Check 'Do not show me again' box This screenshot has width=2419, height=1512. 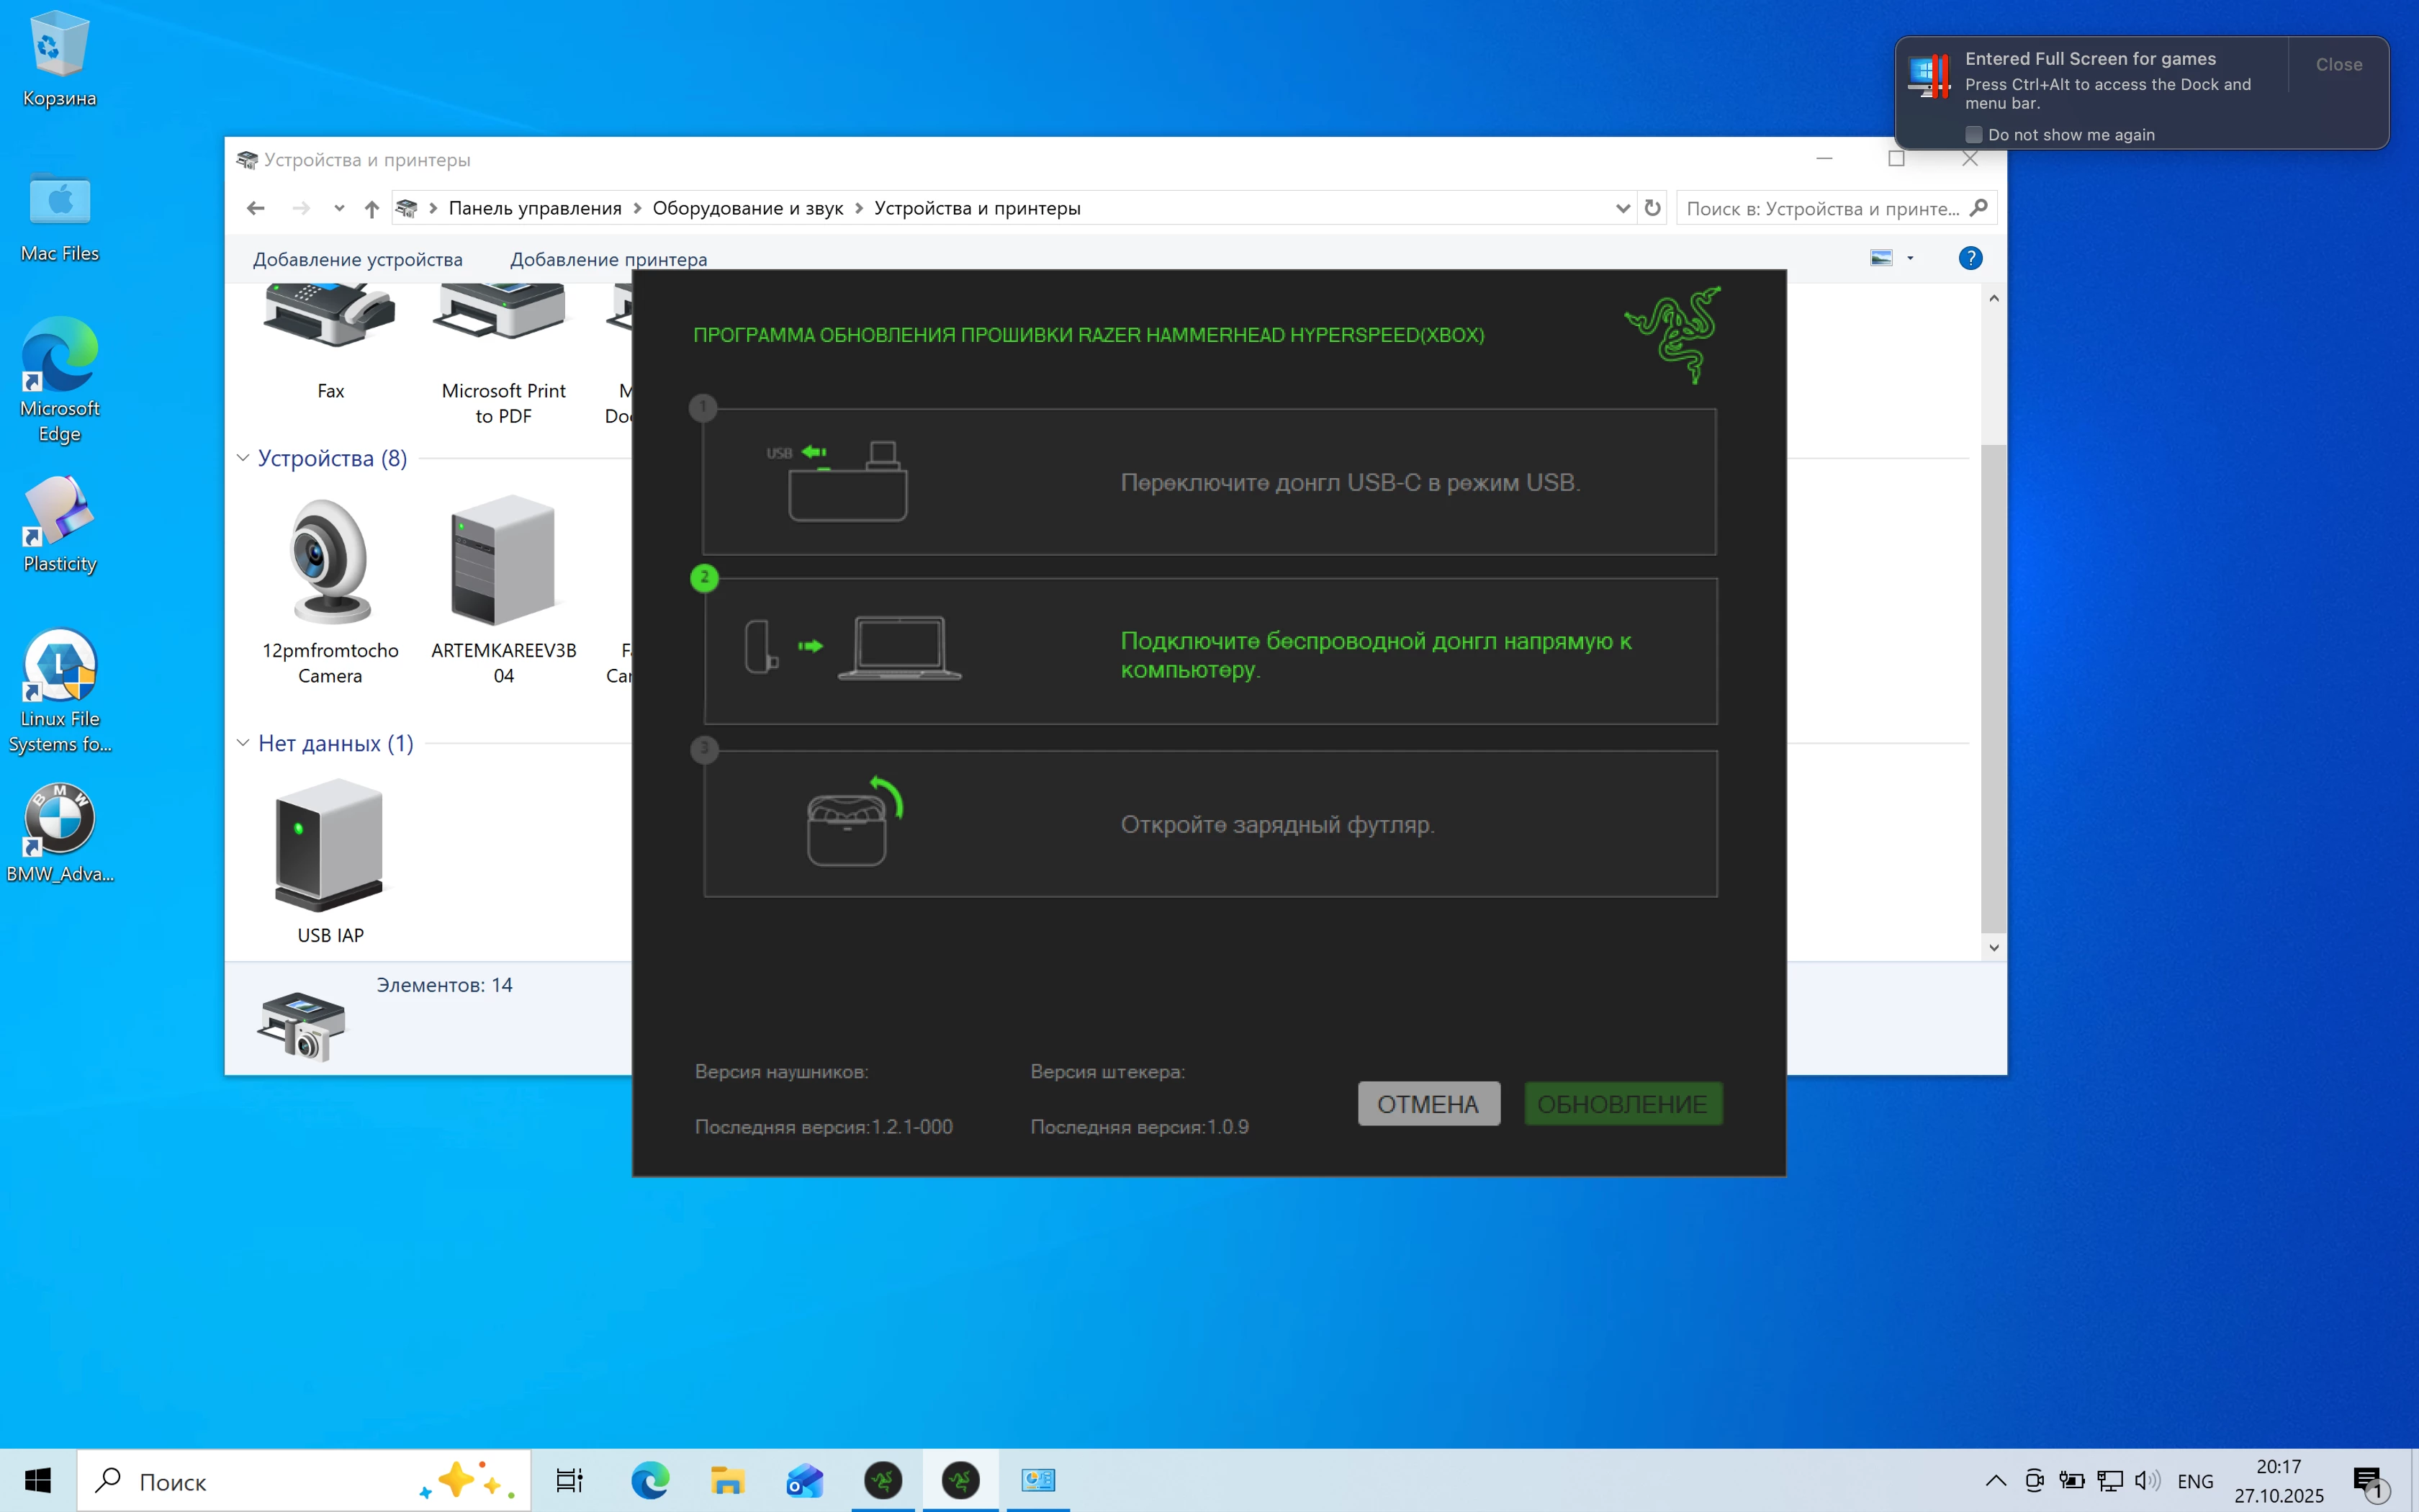(1973, 135)
